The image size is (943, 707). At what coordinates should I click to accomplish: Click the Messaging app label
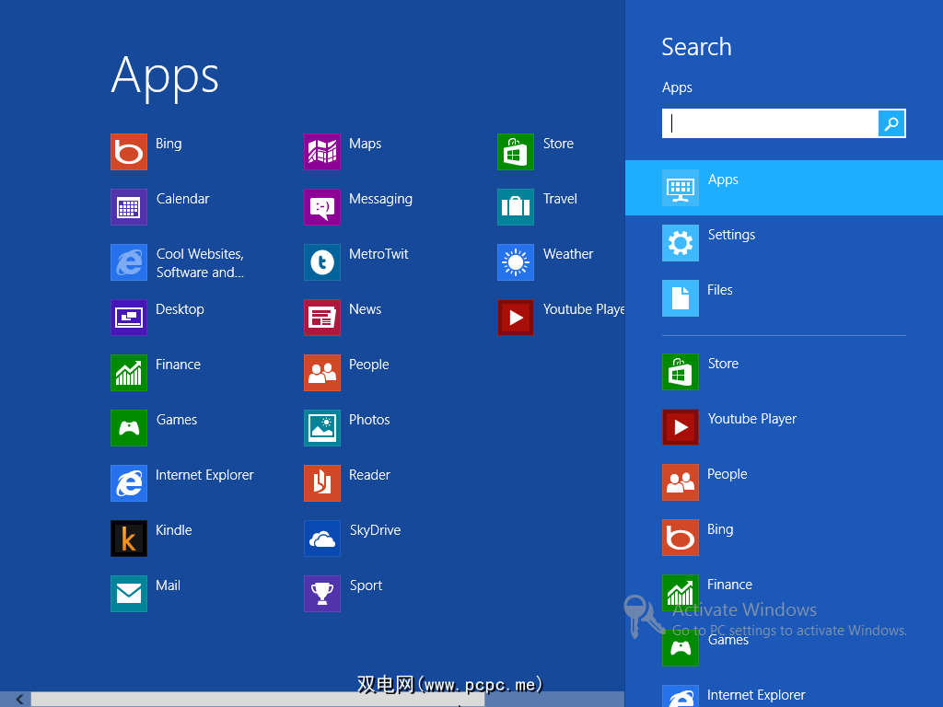click(380, 200)
